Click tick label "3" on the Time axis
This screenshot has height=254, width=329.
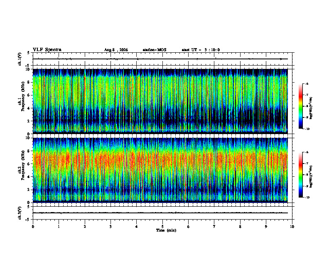point(110,227)
